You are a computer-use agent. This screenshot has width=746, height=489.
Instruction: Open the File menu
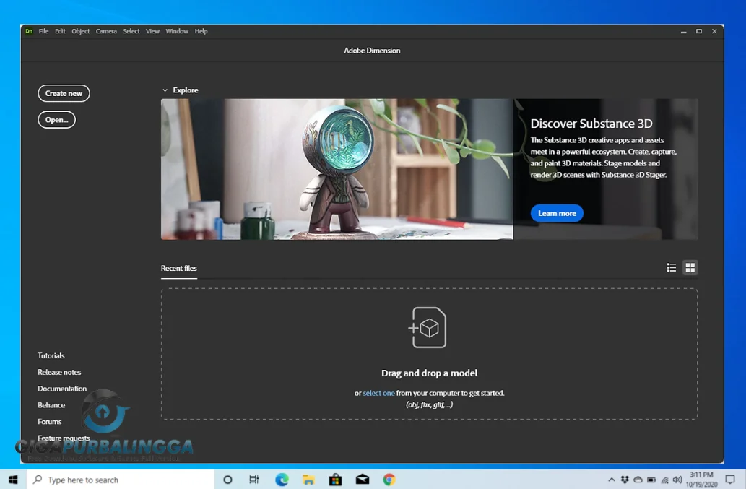coord(43,31)
